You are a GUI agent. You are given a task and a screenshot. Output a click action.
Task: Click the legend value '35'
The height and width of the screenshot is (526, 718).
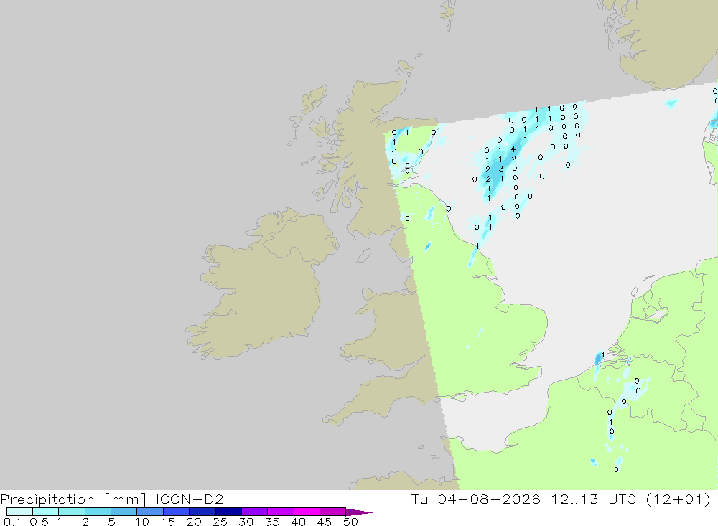coord(272,522)
